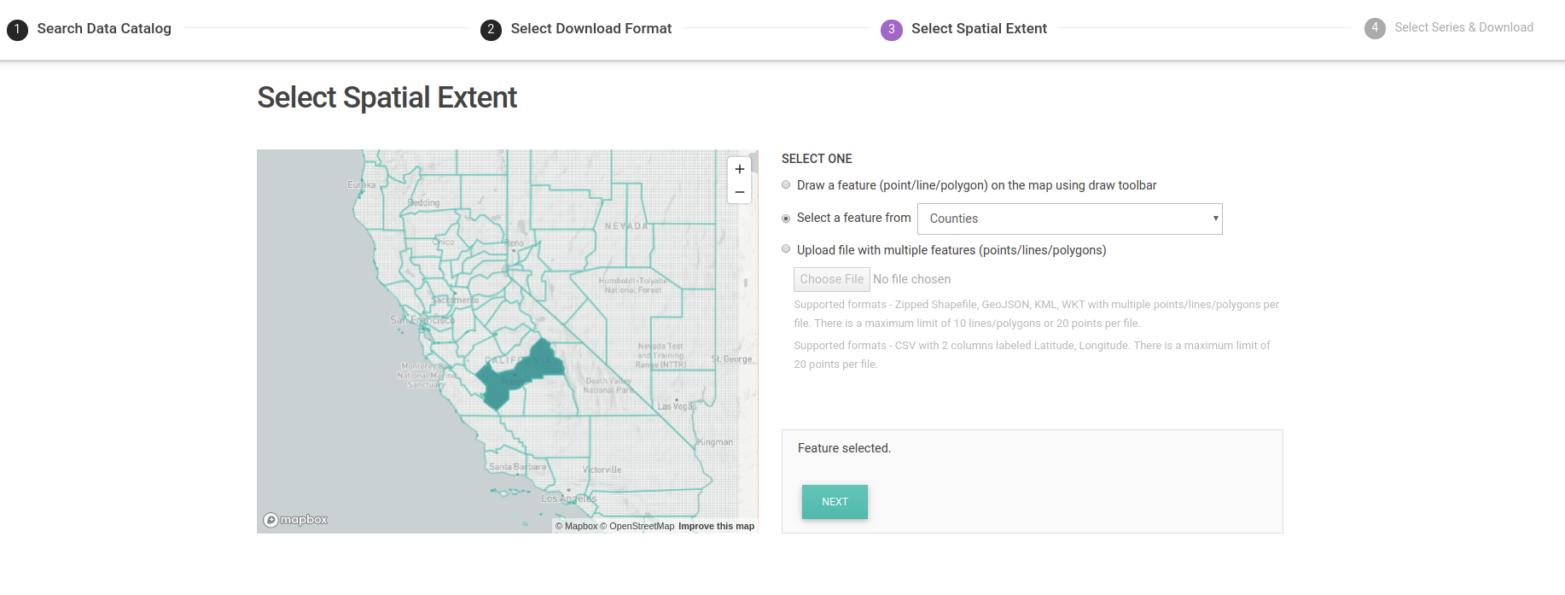Click the SELECT ONE heading
Viewport: 1565px width, 595px height.
coord(817,159)
